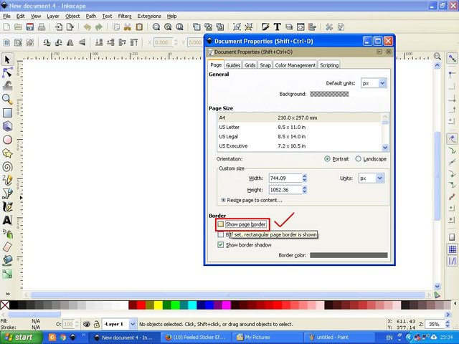Select the Connector tool
This screenshot has width=459, height=344.
click(7, 274)
